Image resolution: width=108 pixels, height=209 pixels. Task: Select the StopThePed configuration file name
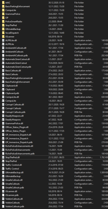point(11,161)
